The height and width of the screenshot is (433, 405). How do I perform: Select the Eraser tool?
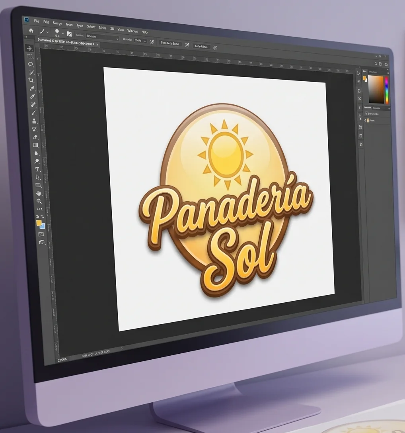[x=35, y=137]
